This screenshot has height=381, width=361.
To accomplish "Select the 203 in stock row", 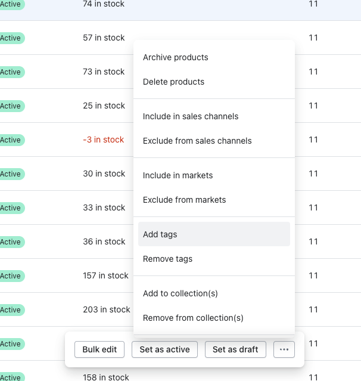I will click(107, 309).
